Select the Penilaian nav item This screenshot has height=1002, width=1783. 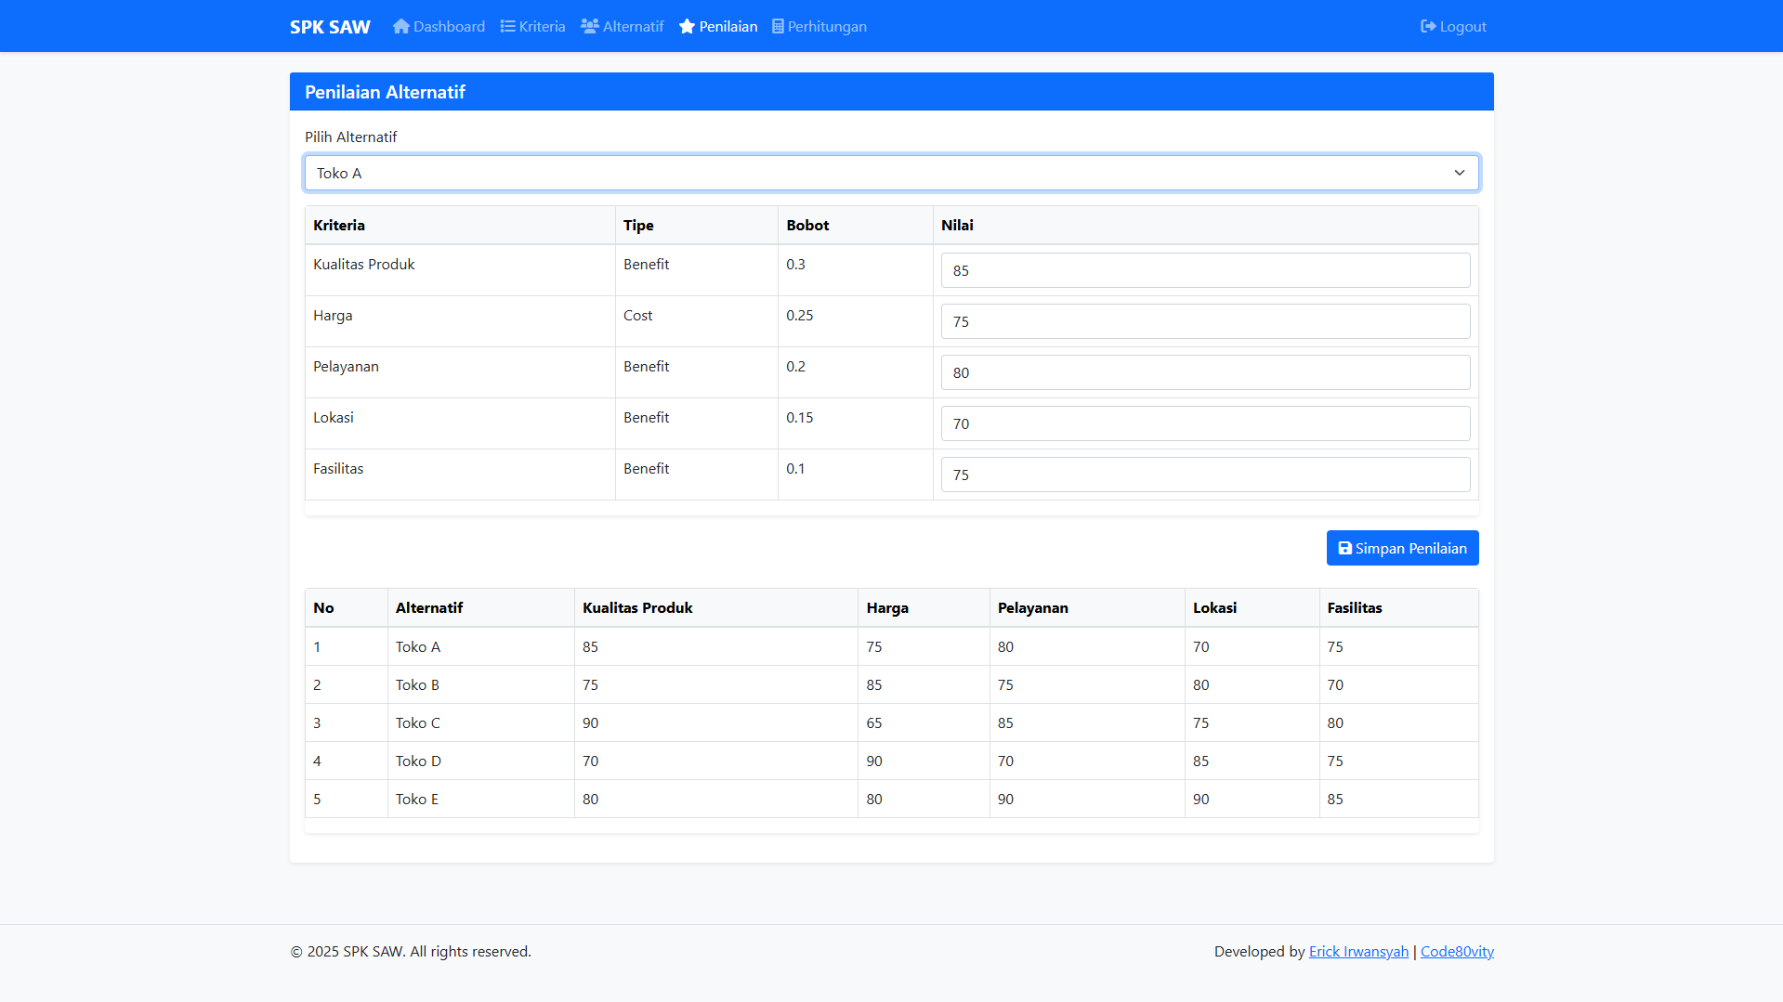tap(717, 26)
